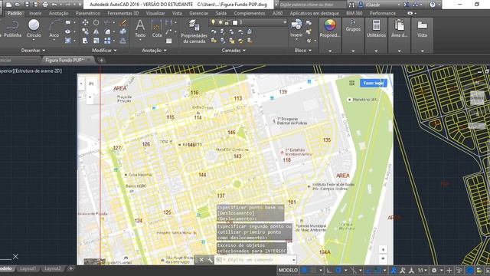The image size is (490, 276).
Task: Click the new drawing tab plus button
Action: point(101,60)
